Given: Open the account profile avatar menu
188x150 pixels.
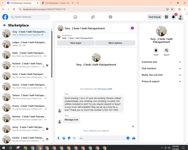Looking at the screenshot, I should point(180,17).
